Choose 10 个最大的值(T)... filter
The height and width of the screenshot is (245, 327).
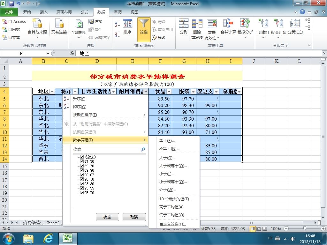[176, 199]
